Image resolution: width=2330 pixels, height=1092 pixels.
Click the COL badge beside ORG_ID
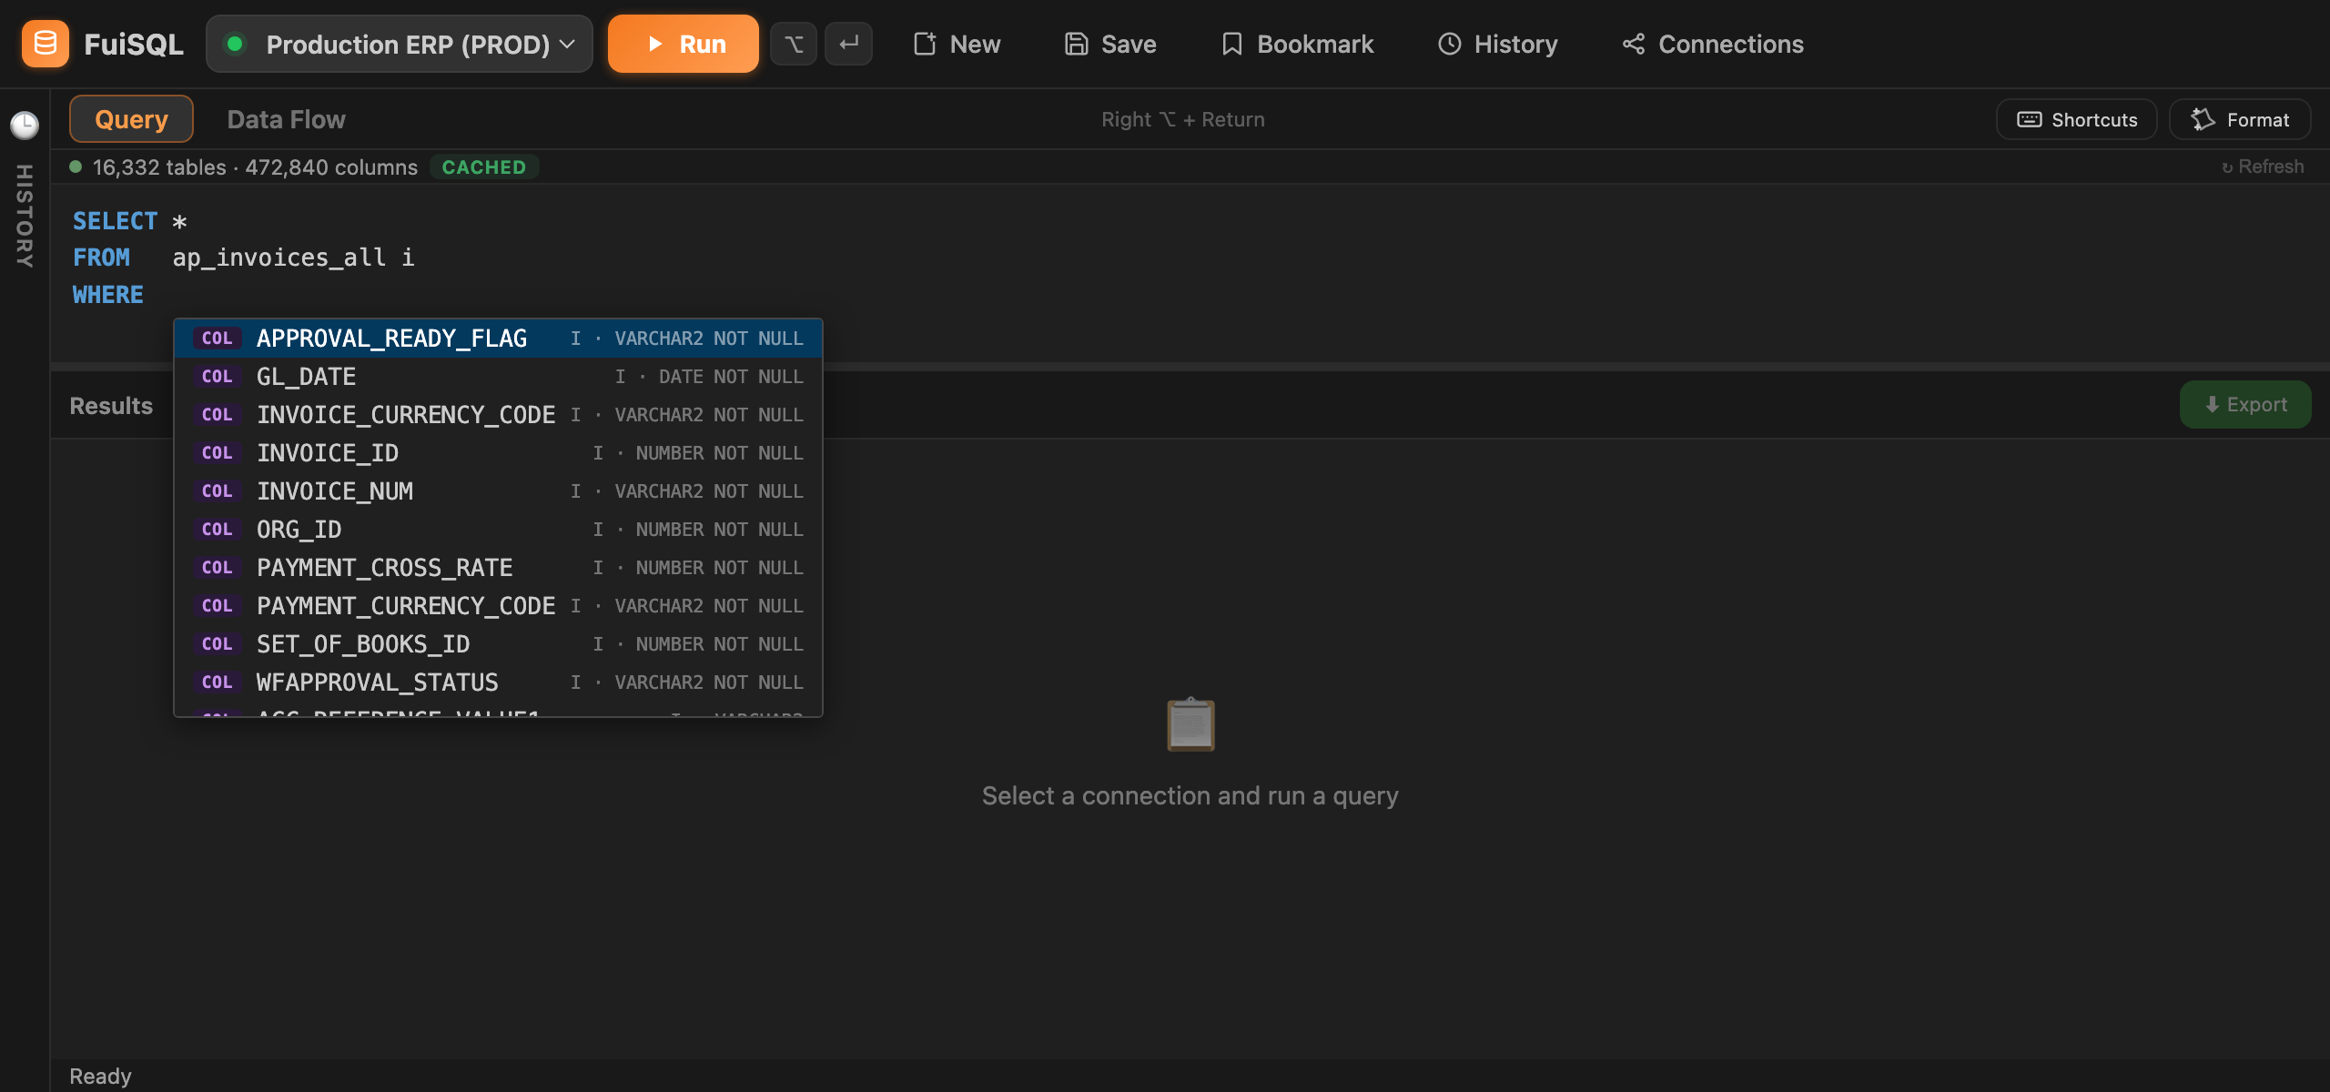(x=217, y=530)
